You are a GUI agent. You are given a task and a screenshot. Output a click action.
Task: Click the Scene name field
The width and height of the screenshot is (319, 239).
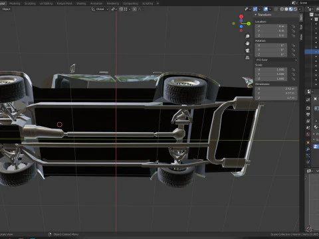pos(309,3)
